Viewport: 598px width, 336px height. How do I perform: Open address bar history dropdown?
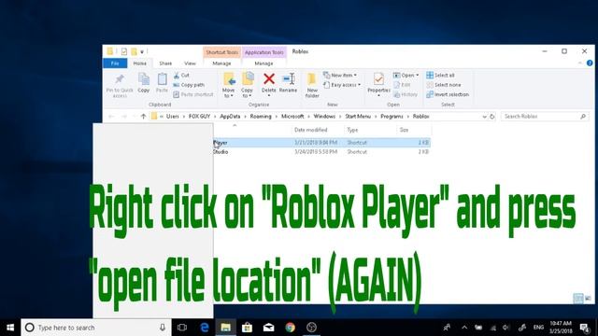[484, 117]
